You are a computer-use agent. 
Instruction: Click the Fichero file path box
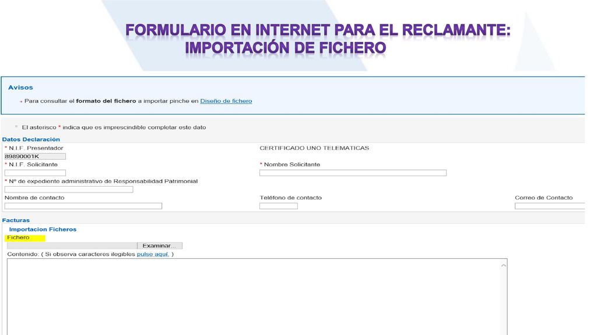tap(72, 246)
